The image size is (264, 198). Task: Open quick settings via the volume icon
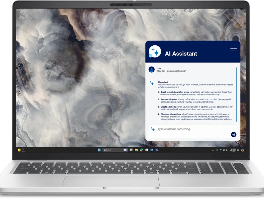pos(224,150)
